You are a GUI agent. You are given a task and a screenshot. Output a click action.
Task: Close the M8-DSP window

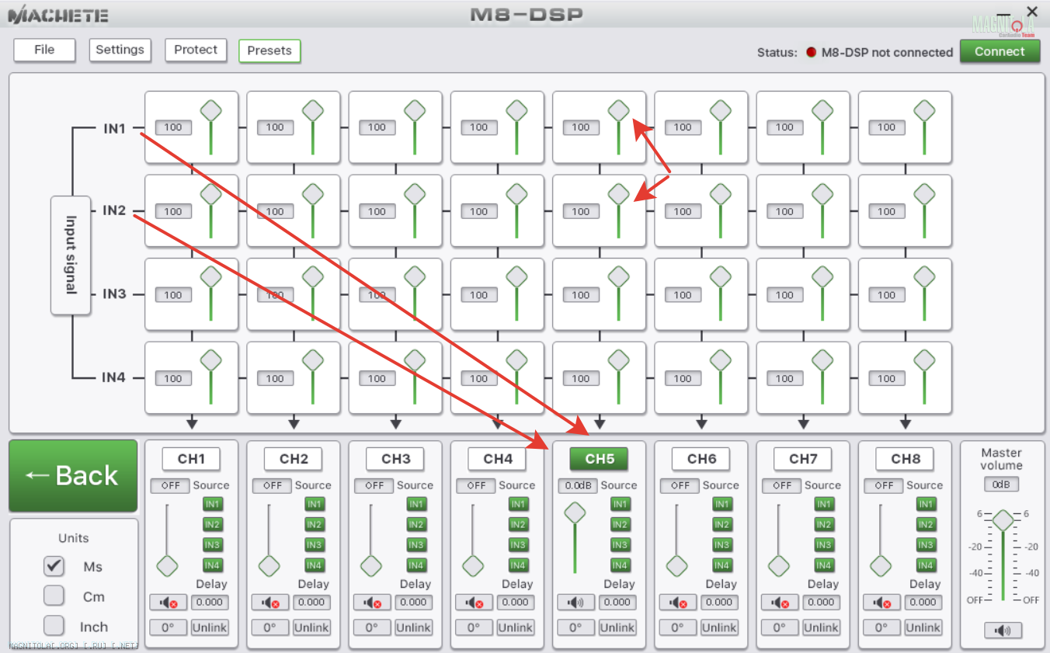[x=1032, y=12]
